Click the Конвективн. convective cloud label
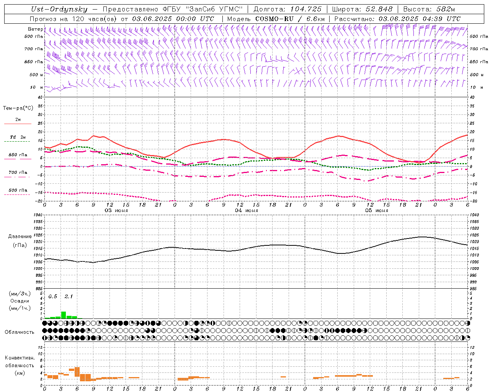This screenshot has width=490, height=392. pos(20,358)
